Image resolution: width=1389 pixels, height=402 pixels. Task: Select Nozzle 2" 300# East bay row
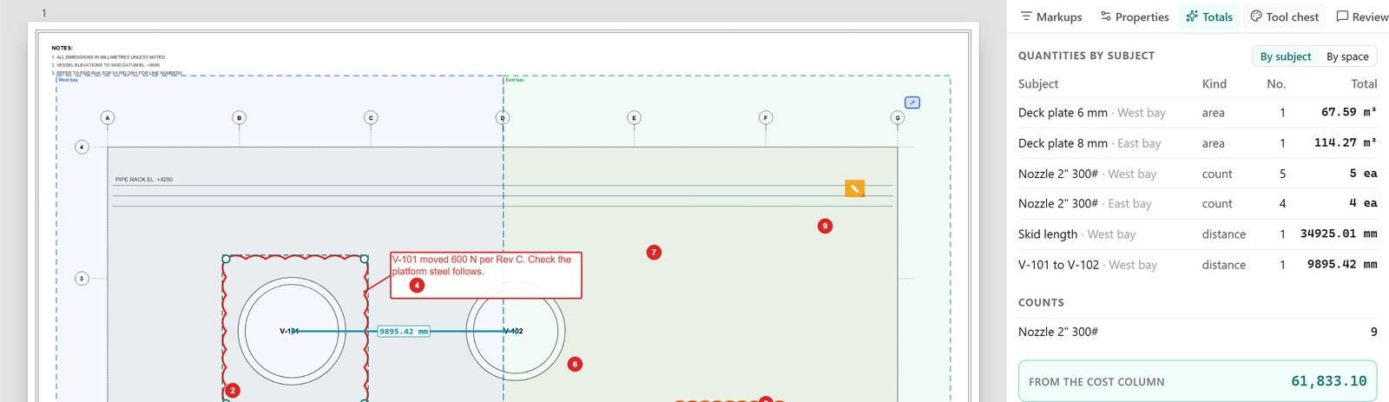(x=1198, y=204)
